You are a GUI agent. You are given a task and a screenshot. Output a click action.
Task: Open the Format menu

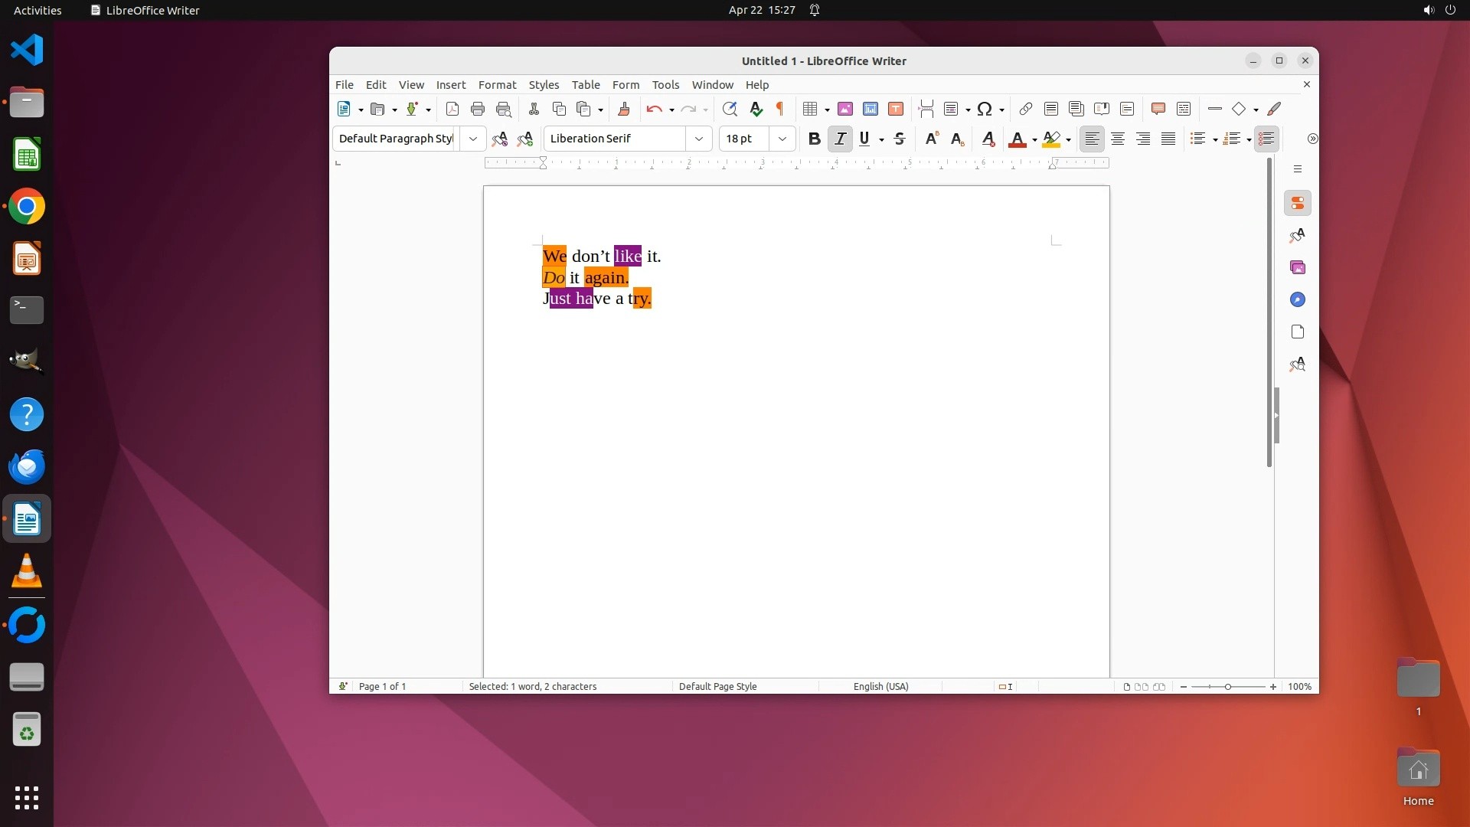(x=497, y=85)
